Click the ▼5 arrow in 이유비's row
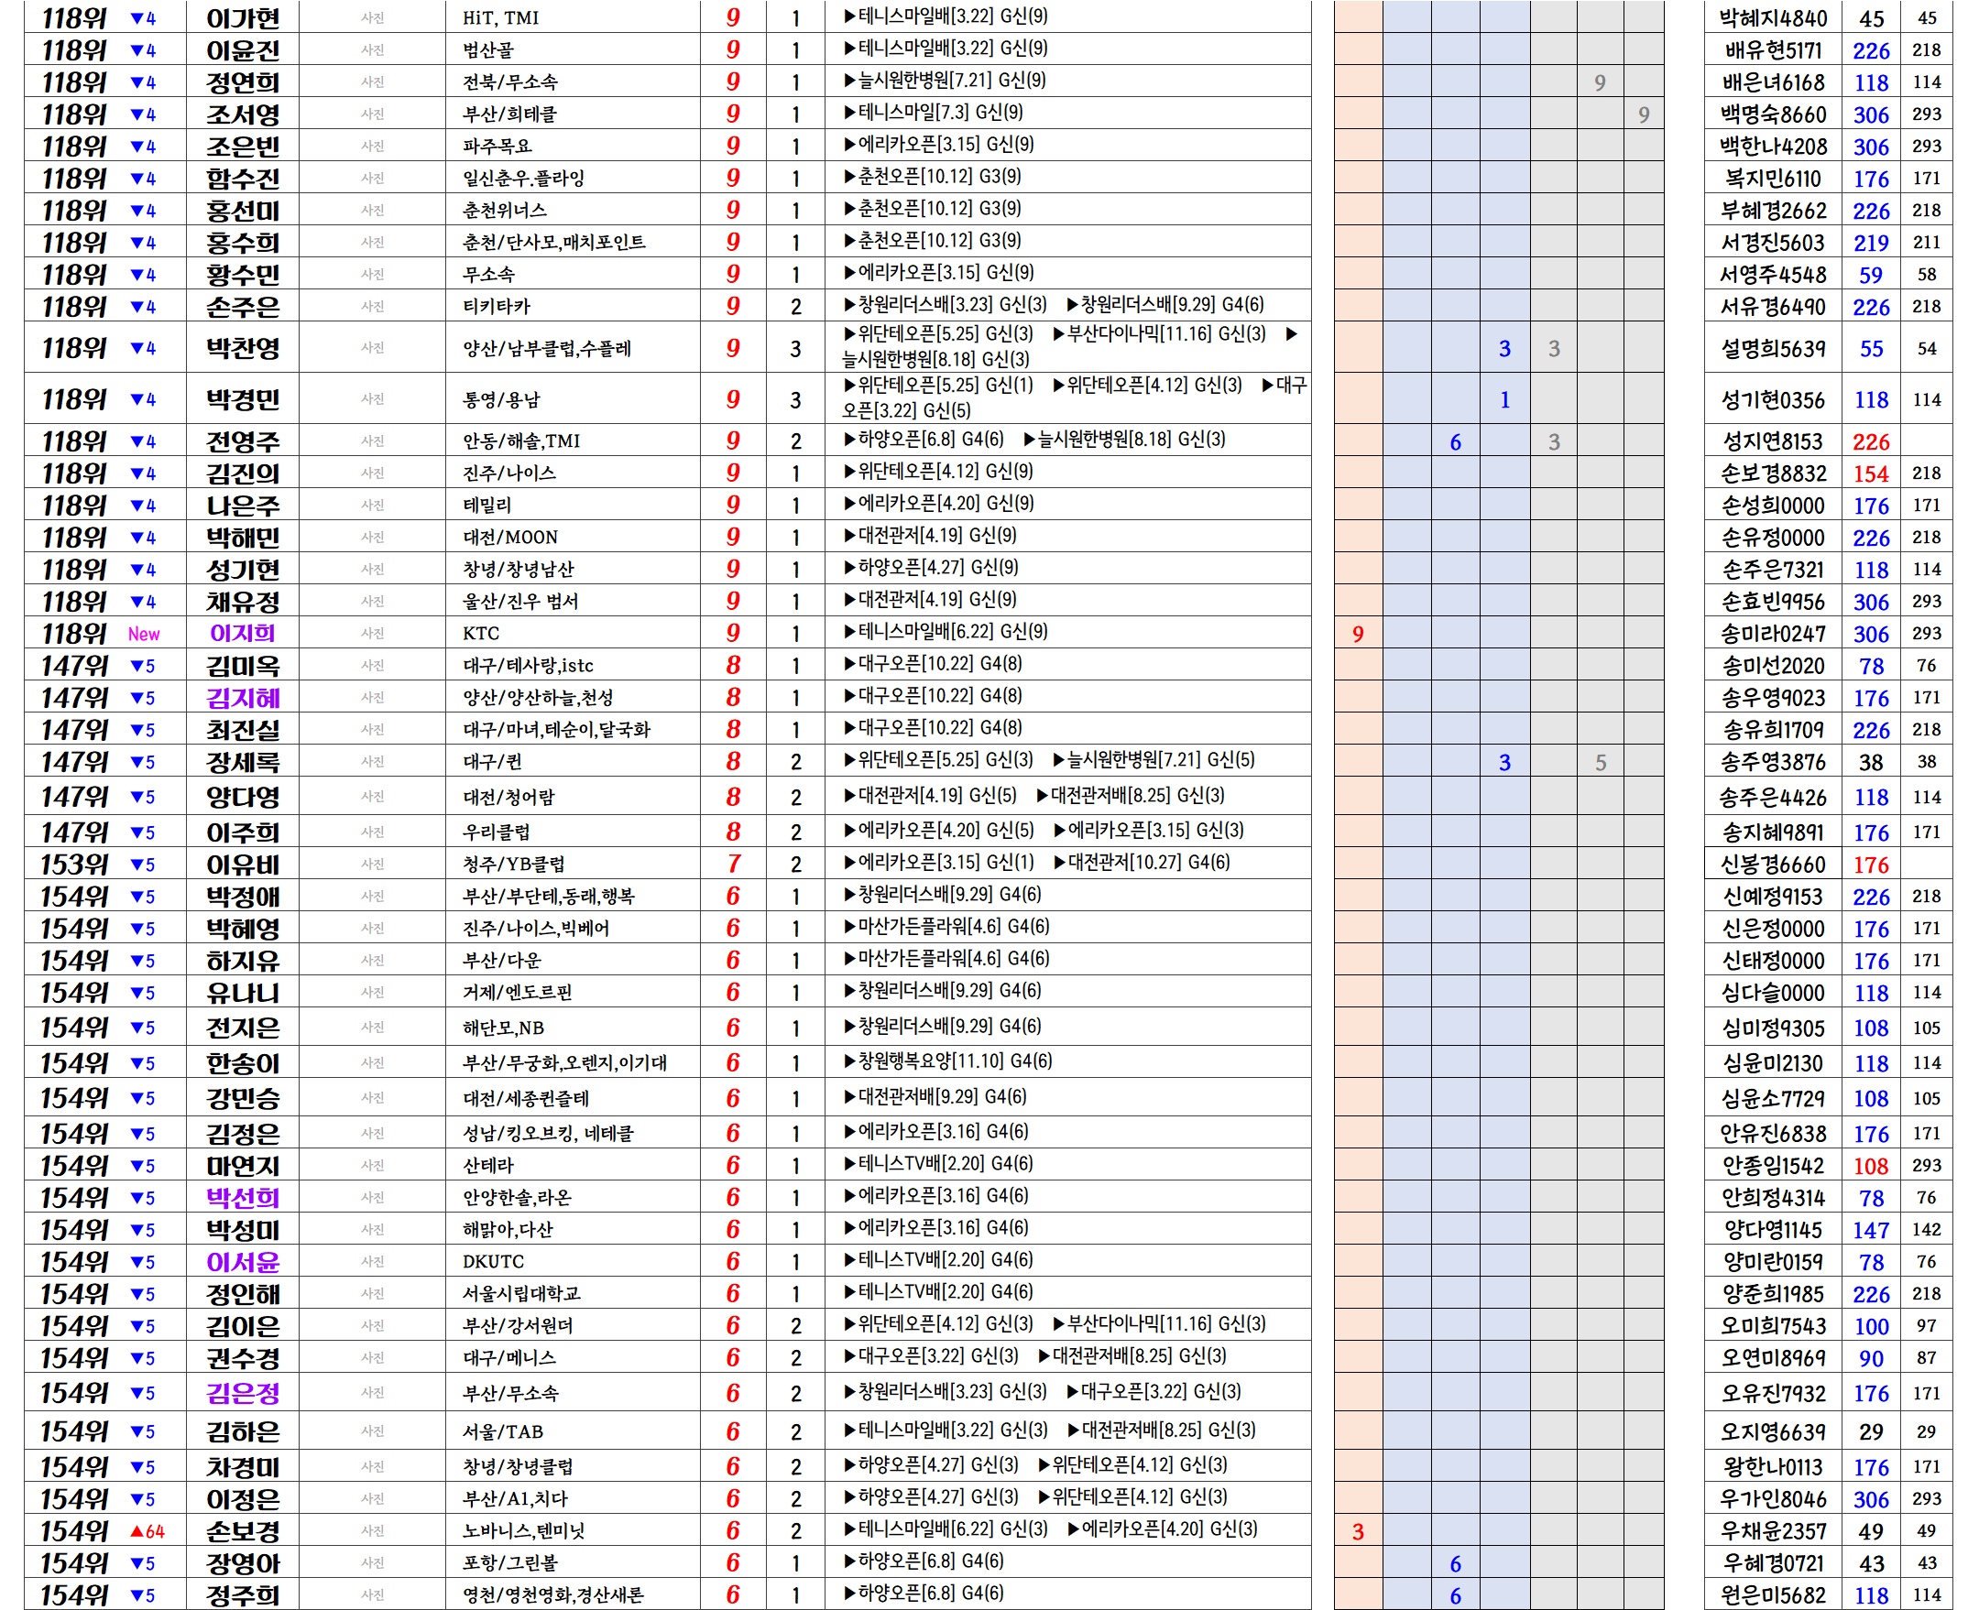This screenshot has height=1610, width=1979. [143, 865]
